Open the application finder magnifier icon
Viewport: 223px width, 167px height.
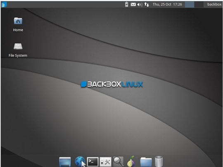[x=119, y=162]
